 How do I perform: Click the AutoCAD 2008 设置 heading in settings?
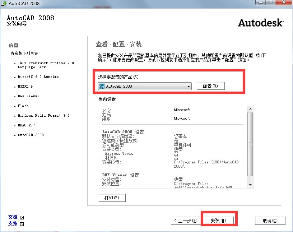(x=123, y=132)
